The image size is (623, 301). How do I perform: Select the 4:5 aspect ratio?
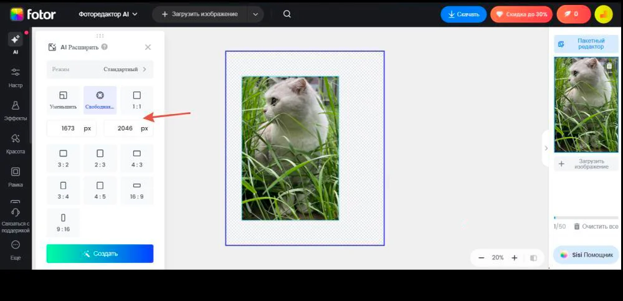click(x=100, y=191)
